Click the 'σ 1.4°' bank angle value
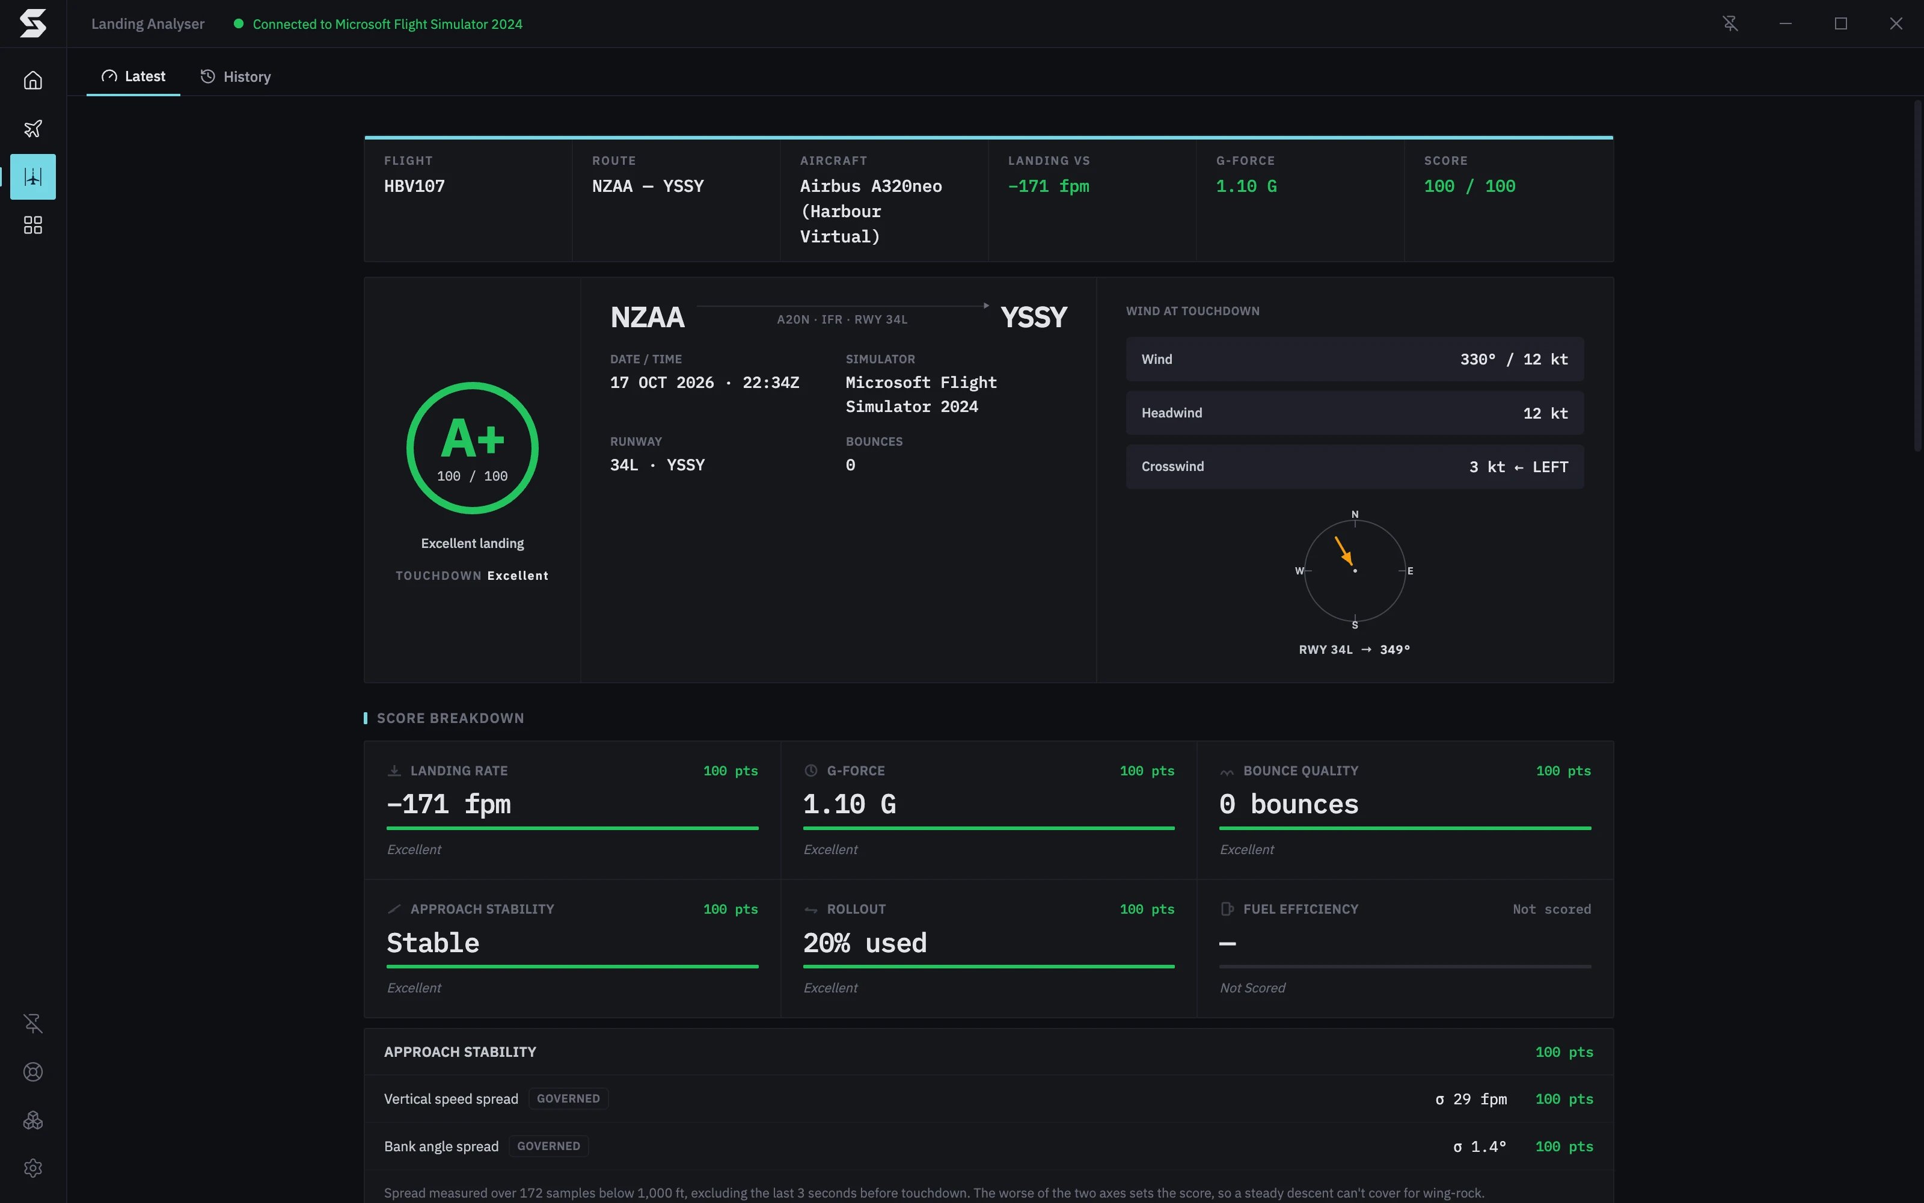 1480,1146
